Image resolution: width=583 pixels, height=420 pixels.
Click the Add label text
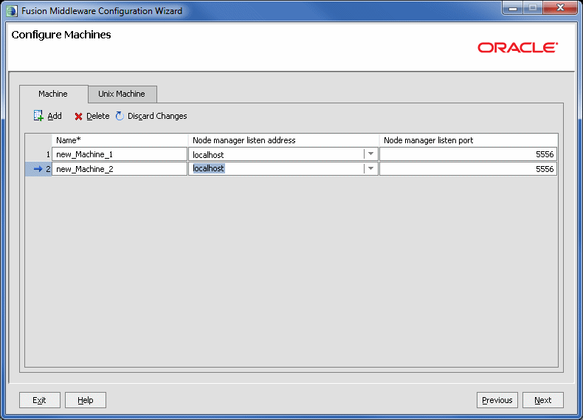point(55,116)
